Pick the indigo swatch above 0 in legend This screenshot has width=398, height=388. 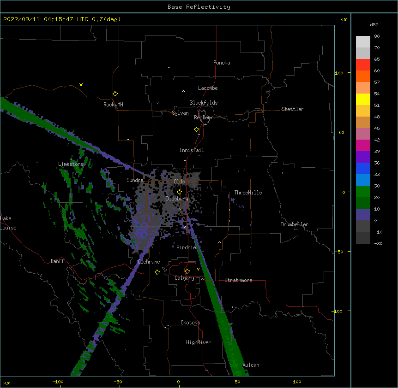pyautogui.click(x=363, y=215)
